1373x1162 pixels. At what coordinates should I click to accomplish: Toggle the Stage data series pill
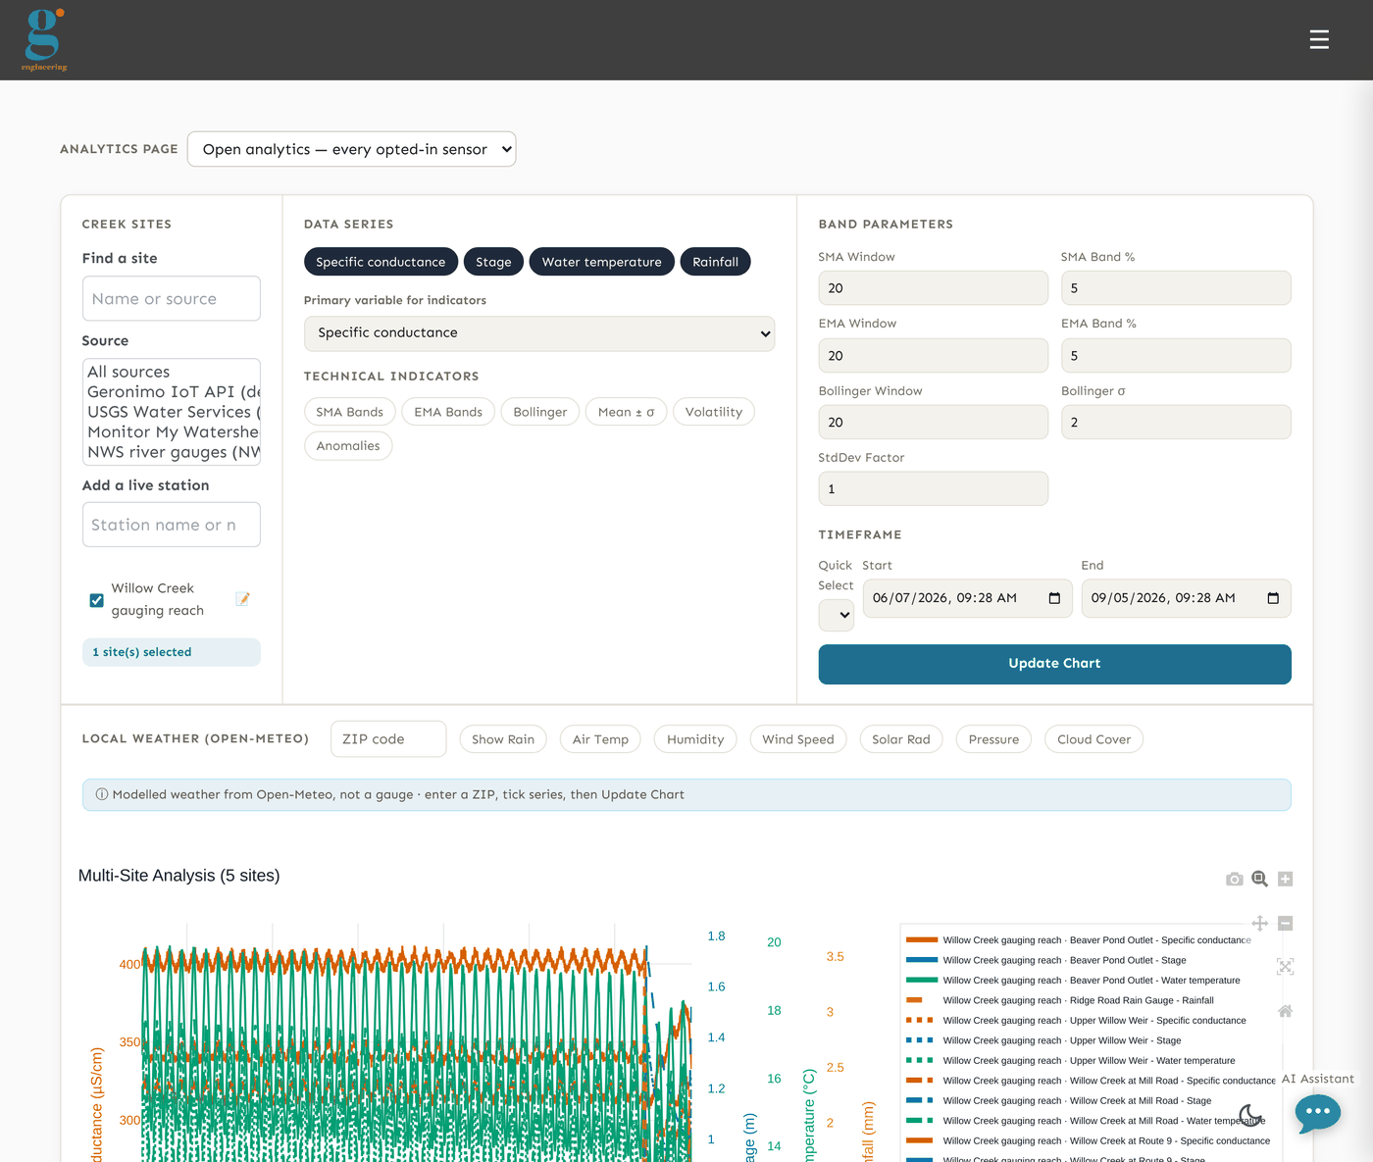493,262
